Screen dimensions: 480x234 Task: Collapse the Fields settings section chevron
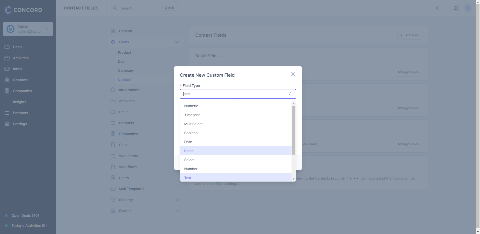[177, 42]
